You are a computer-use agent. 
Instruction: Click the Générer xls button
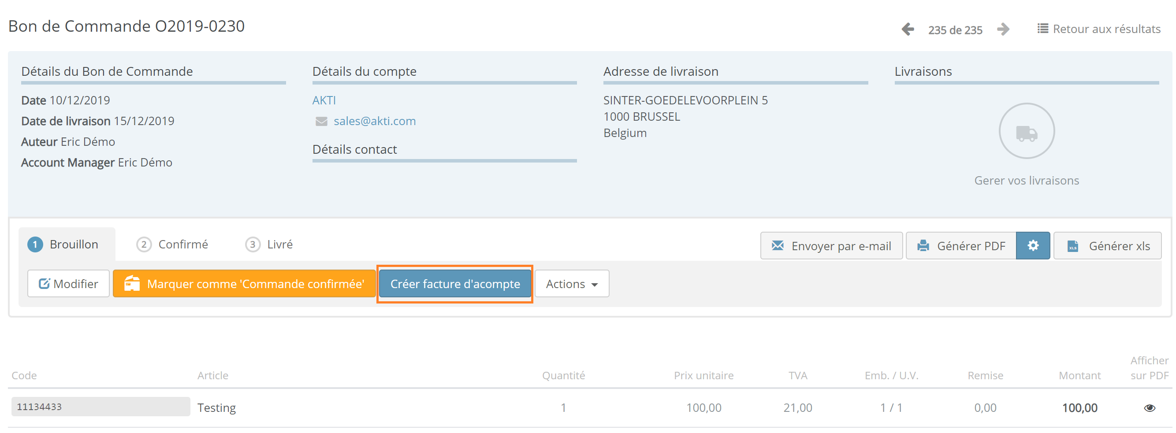click(1108, 246)
